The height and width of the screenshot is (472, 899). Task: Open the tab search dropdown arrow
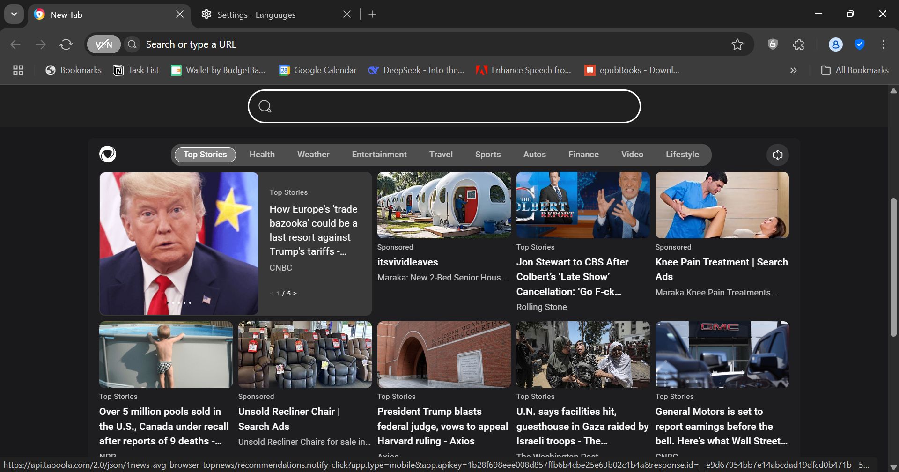tap(14, 14)
